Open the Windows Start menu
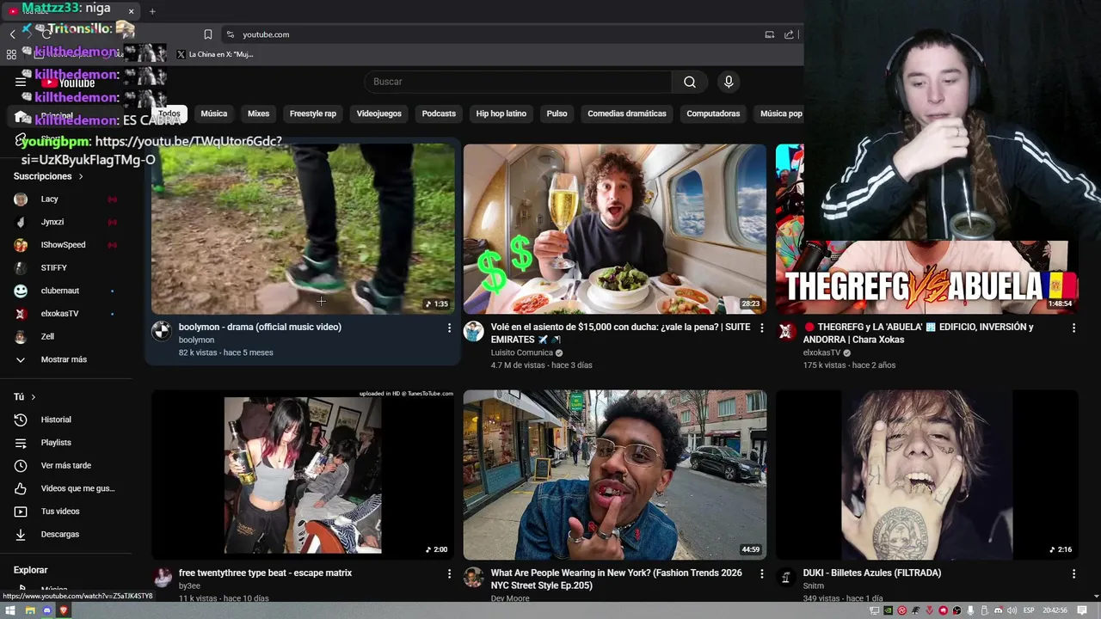1101x619 pixels. pyautogui.click(x=10, y=610)
